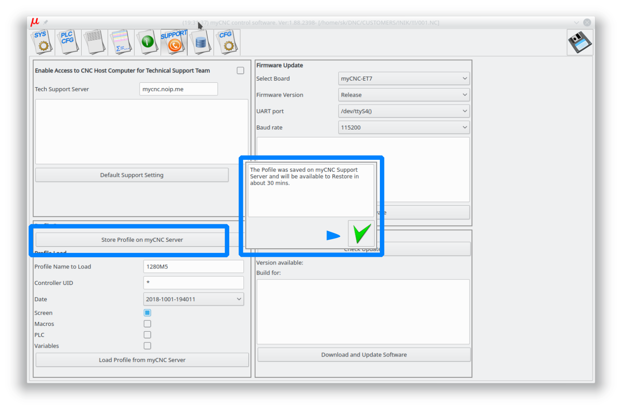Open the database icon tab
622x410 pixels.
point(201,42)
